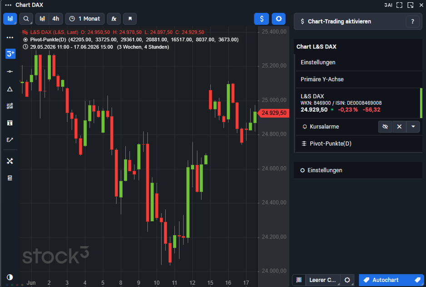Click the -56,32 change value

click(372, 110)
